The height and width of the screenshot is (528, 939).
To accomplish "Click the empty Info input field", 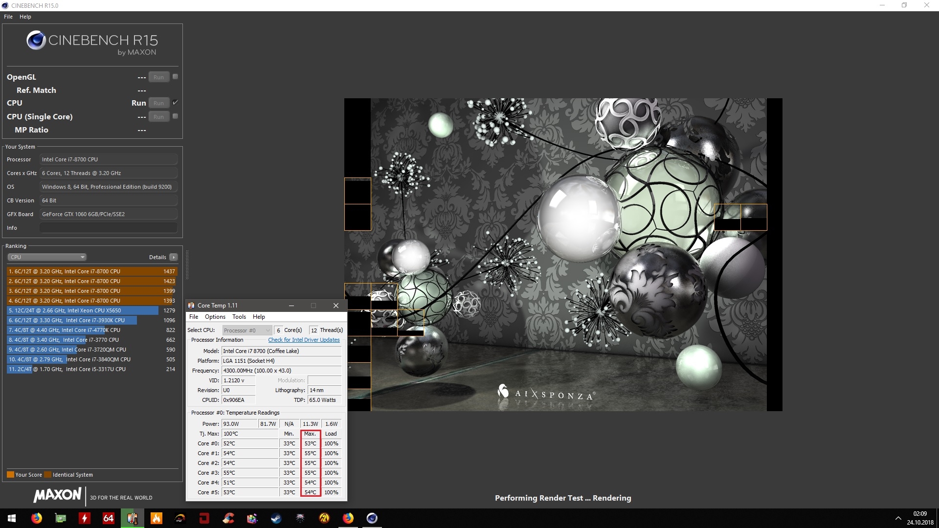I will (109, 228).
